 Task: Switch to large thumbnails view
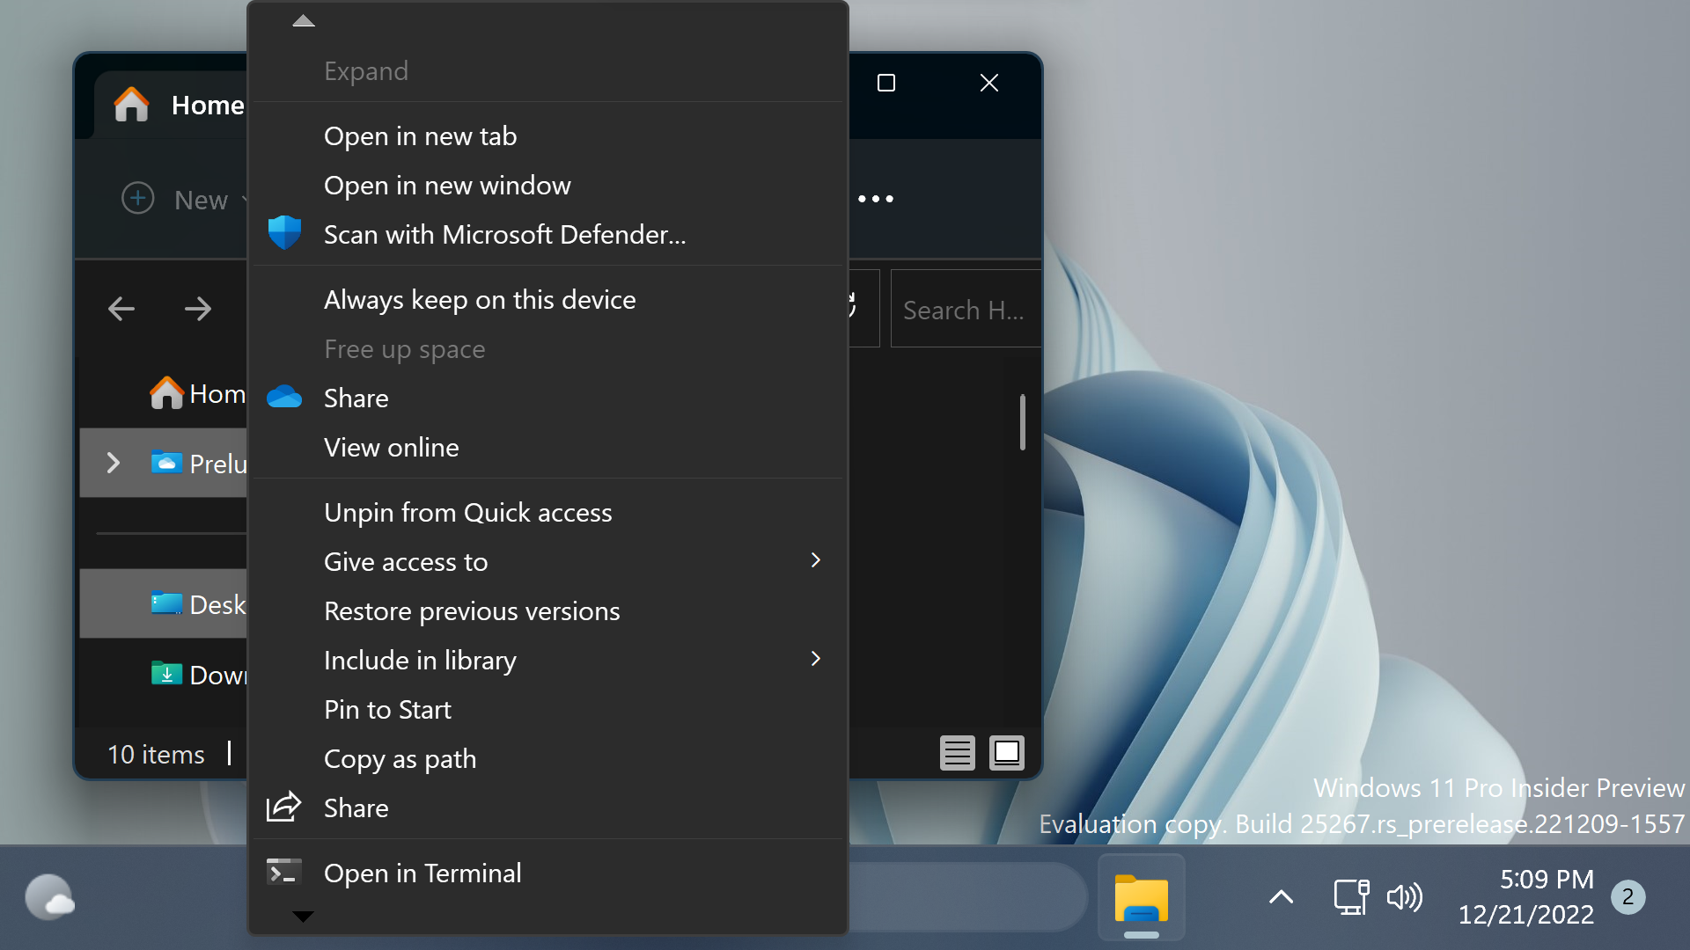click(x=1006, y=753)
